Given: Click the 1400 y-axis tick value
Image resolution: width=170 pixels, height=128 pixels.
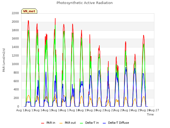Looking at the screenshot, I should click(15, 47).
